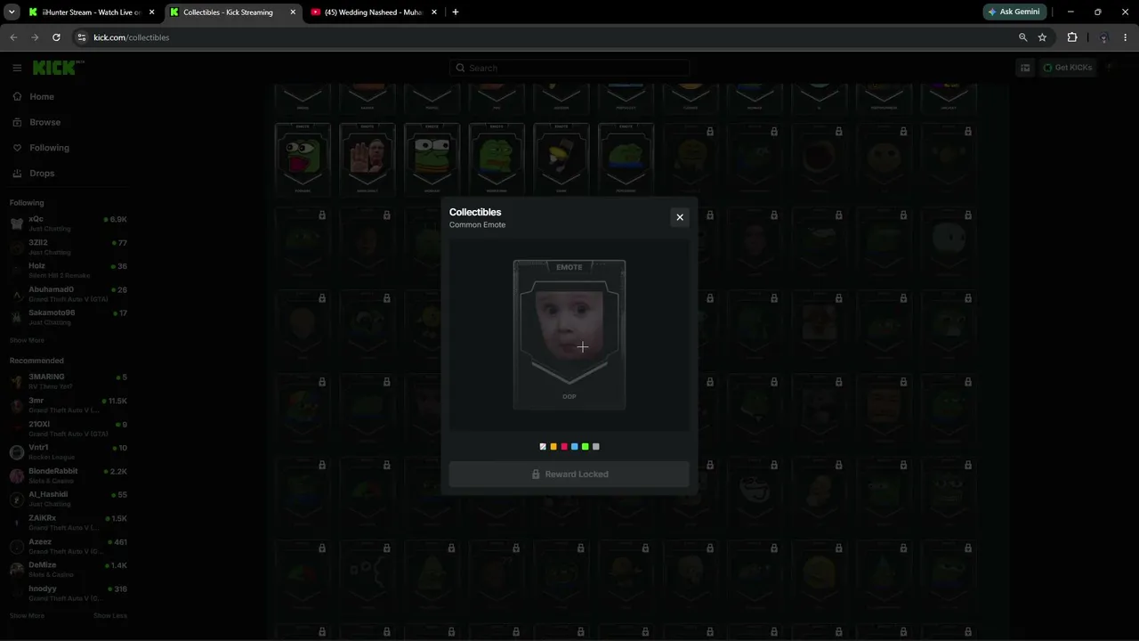1139x641 pixels.
Task: Bookmark this page with star icon
Action: pyautogui.click(x=1042, y=37)
